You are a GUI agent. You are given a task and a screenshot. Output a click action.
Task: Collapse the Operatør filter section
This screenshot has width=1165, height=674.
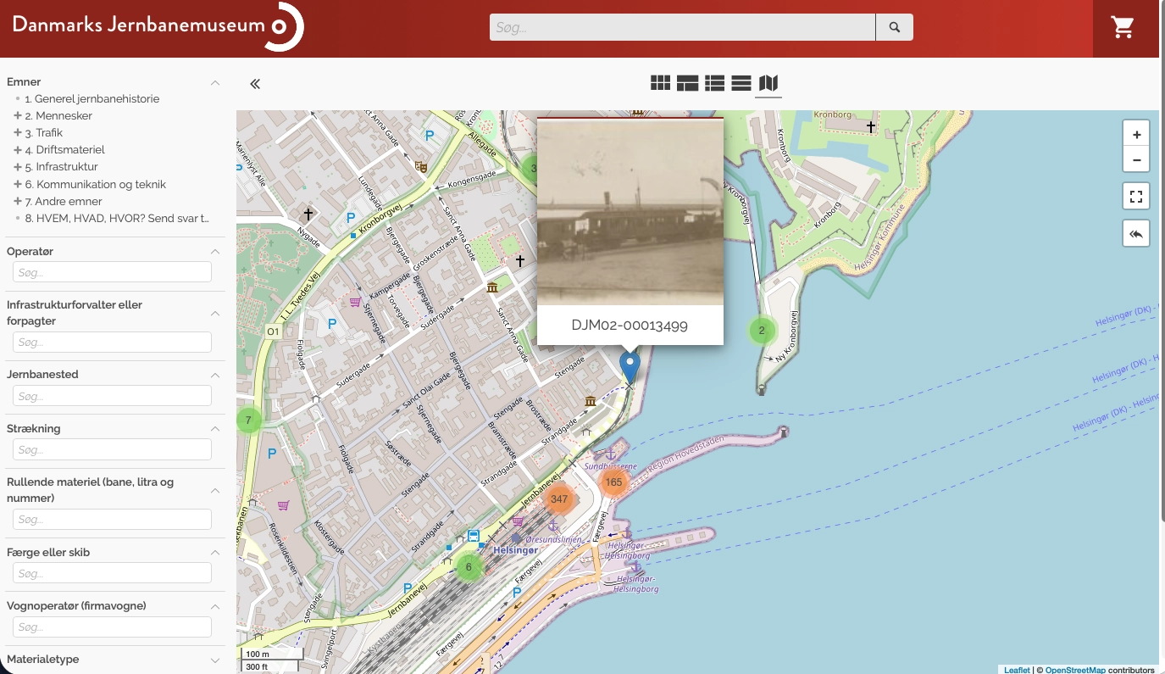(x=215, y=252)
